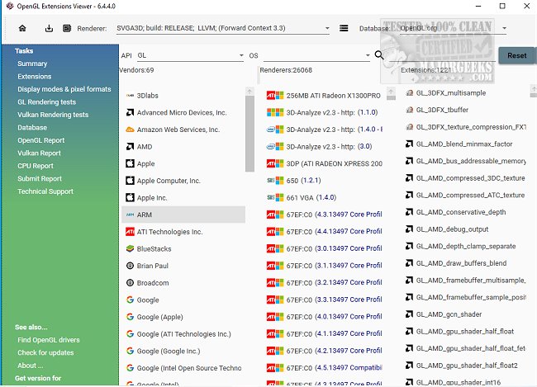
Task: Open the Summary task
Action: pos(32,64)
